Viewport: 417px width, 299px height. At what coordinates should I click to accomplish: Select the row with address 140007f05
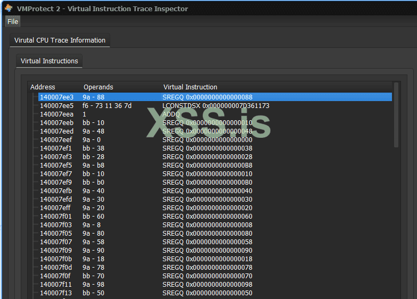point(215,233)
